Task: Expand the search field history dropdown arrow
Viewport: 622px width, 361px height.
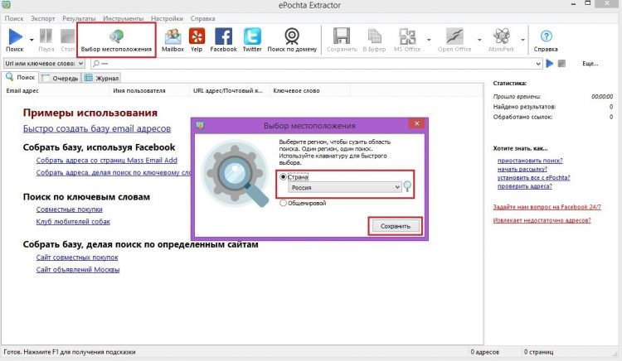Action: coord(538,63)
